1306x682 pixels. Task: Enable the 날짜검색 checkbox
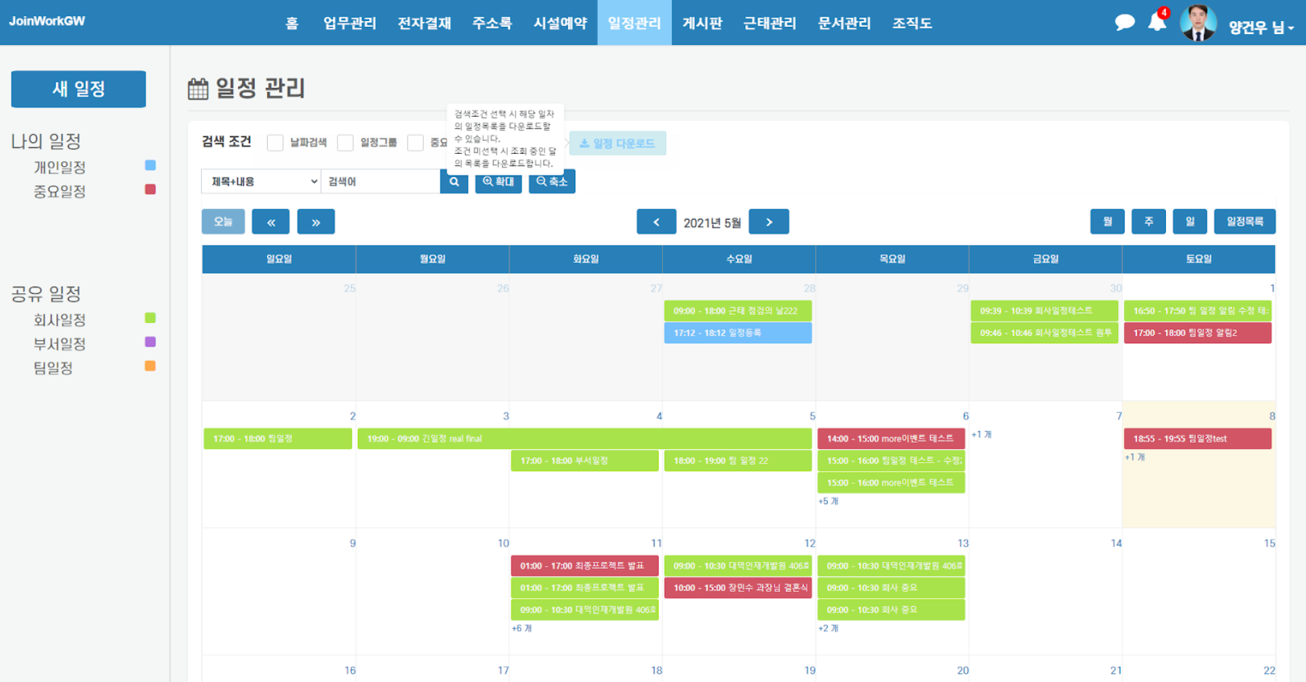[x=275, y=143]
